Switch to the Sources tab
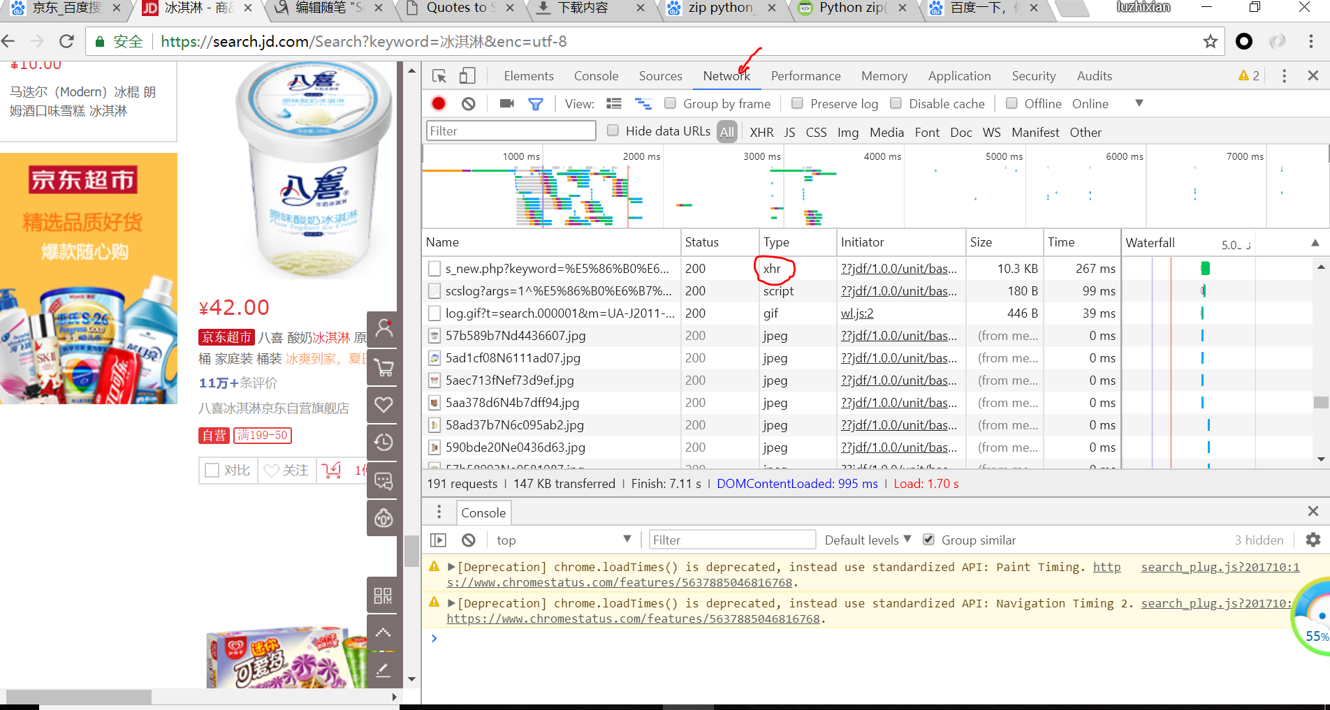This screenshot has width=1330, height=710. (x=660, y=76)
